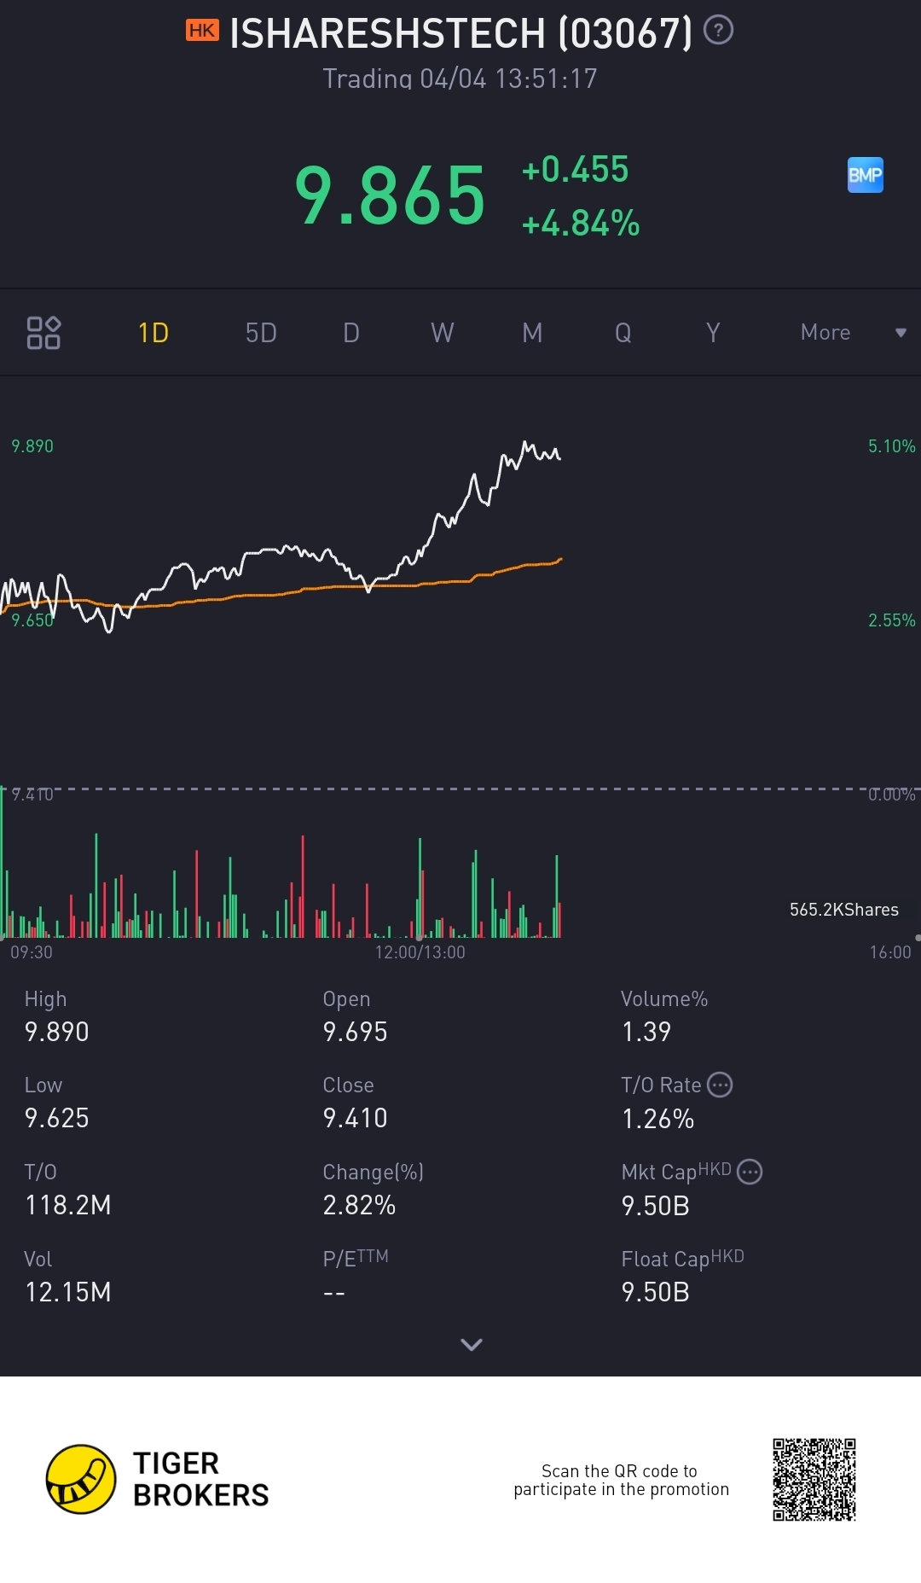Switch to the 5D chart tab

coord(261,333)
